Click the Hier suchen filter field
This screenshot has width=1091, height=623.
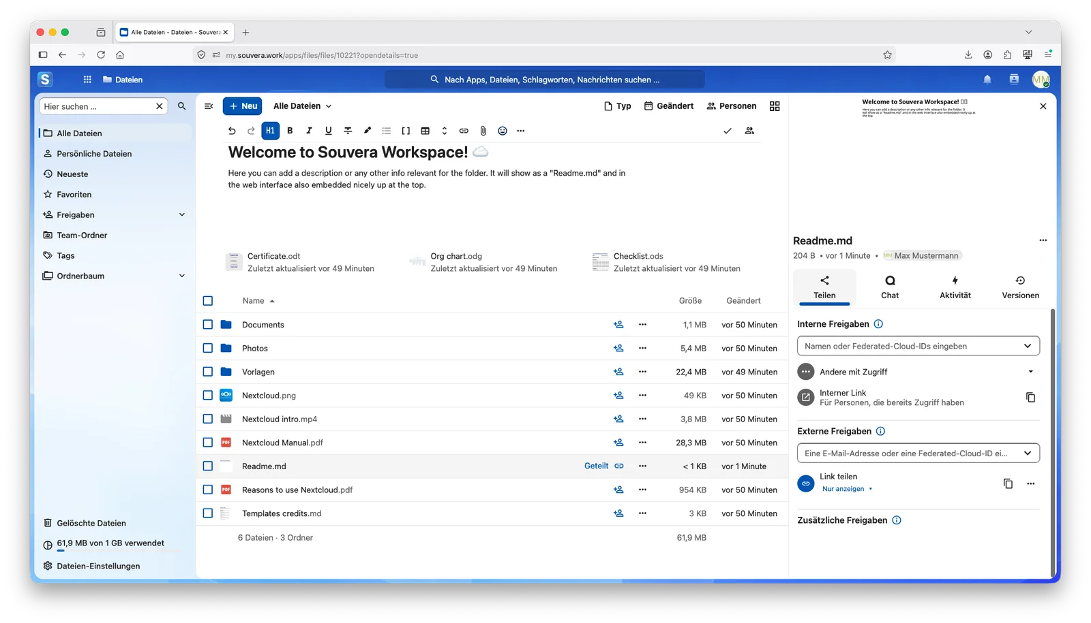pyautogui.click(x=96, y=106)
